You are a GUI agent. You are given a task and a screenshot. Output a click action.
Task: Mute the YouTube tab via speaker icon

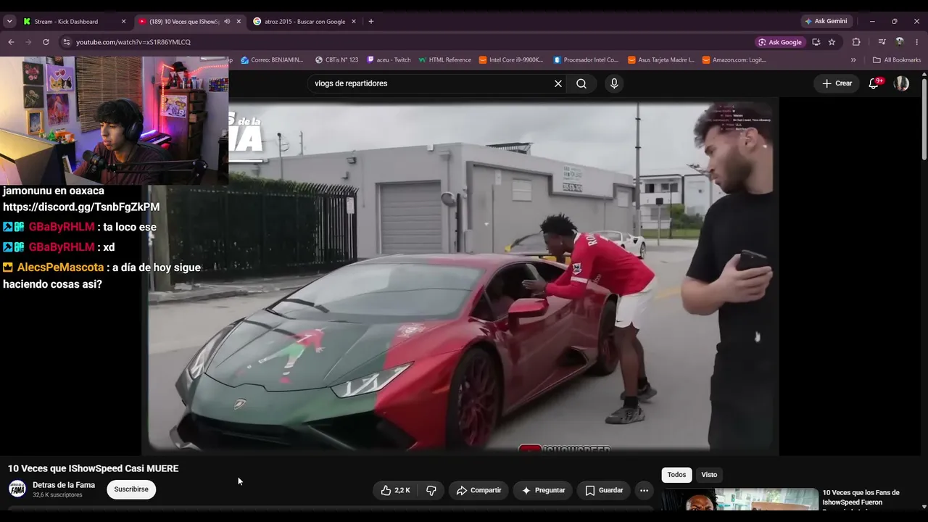[x=227, y=22]
